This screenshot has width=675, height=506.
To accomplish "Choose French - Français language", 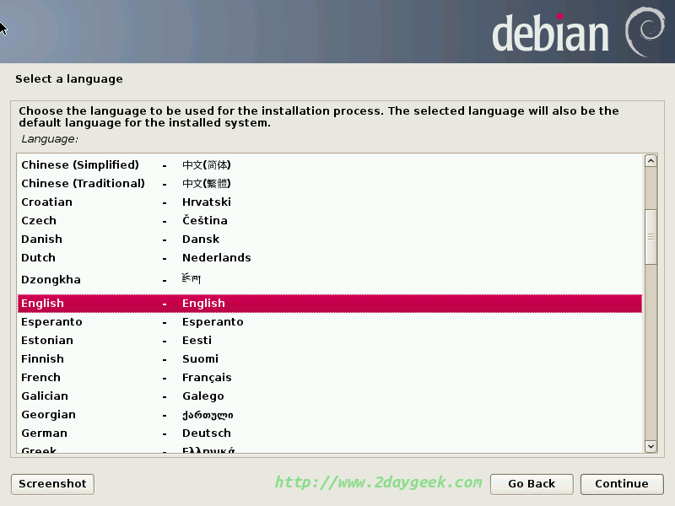I will pos(329,378).
